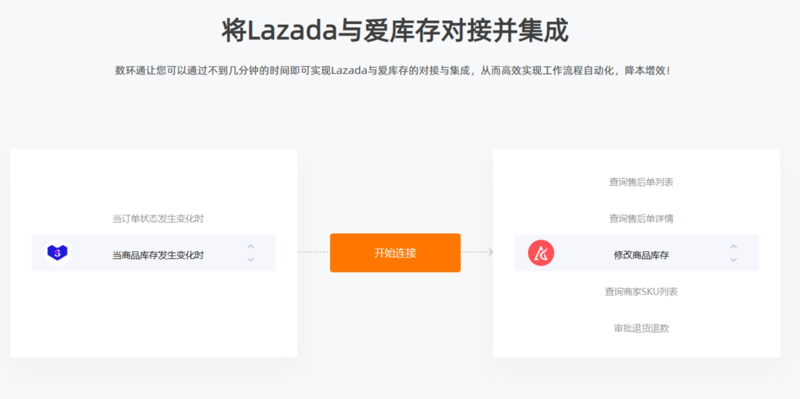800x399 pixels.
Task: Select the 当订单状态发生变化时 trigger option
Action: click(158, 219)
